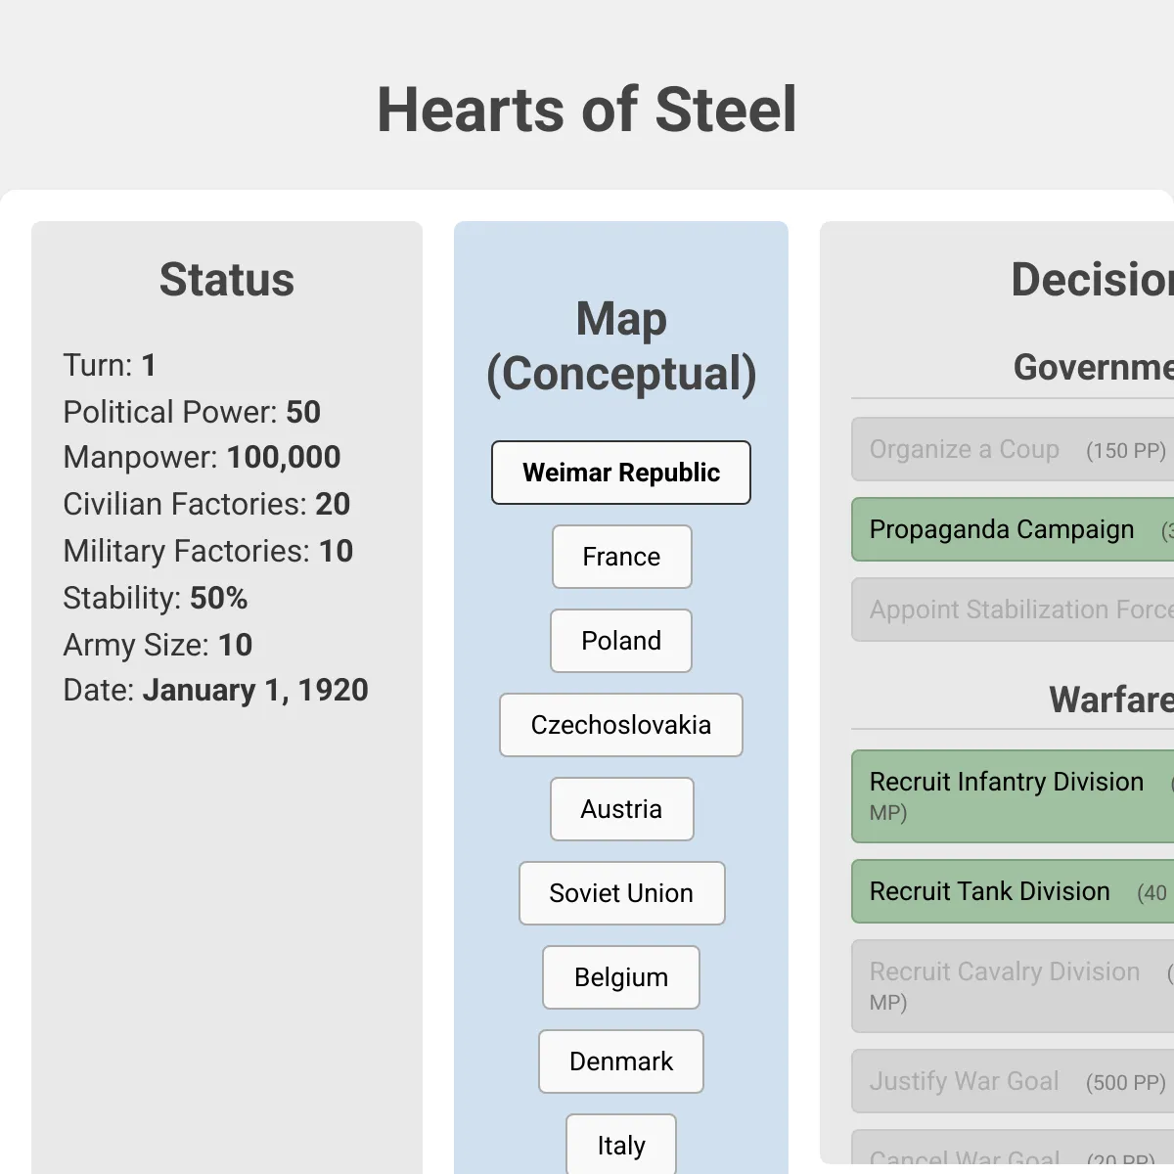
Task: Select Denmark country button
Action: [621, 1061]
